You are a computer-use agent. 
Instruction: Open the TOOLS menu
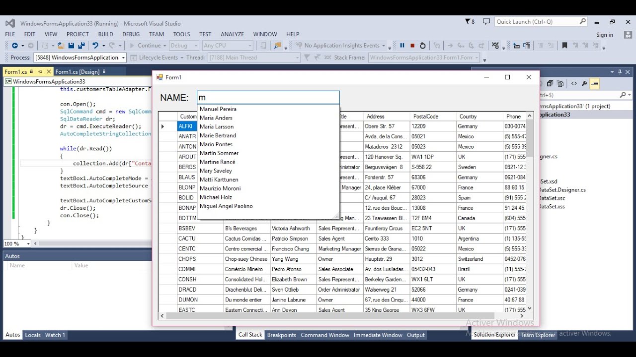pyautogui.click(x=181, y=34)
